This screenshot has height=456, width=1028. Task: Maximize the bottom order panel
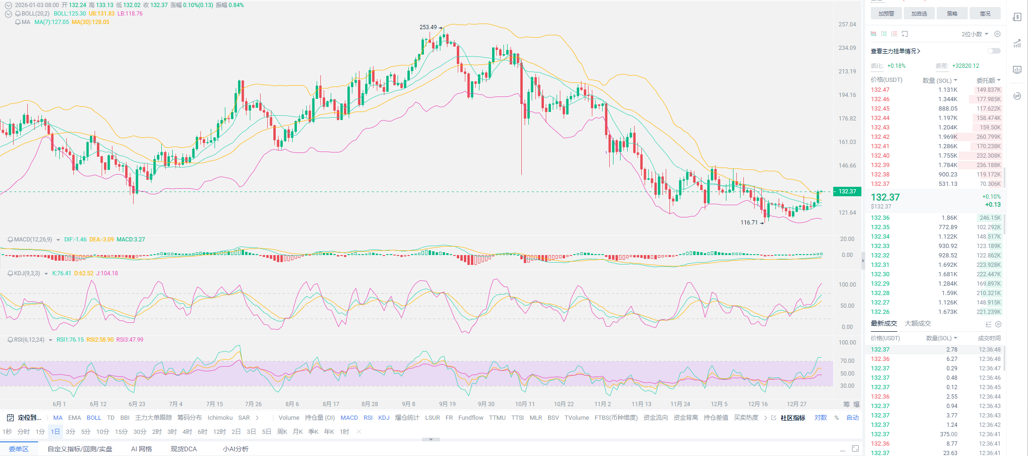pyautogui.click(x=855, y=449)
